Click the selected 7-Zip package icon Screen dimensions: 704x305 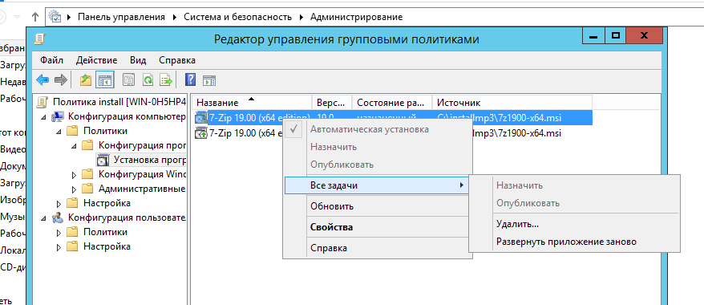(200, 118)
